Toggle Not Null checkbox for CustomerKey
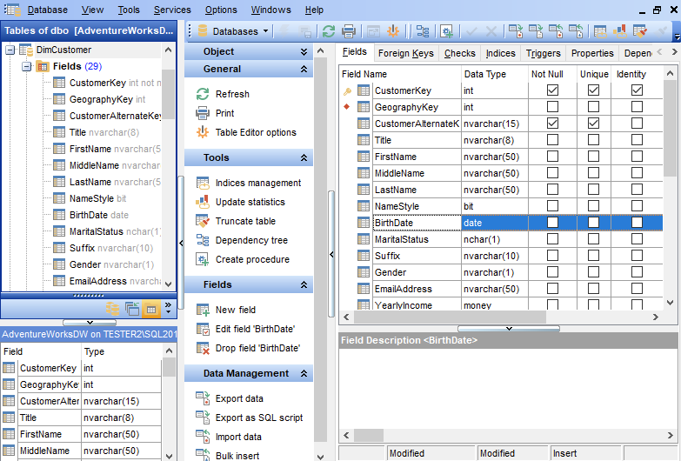Screen dimensions: 681x461 tap(552, 90)
